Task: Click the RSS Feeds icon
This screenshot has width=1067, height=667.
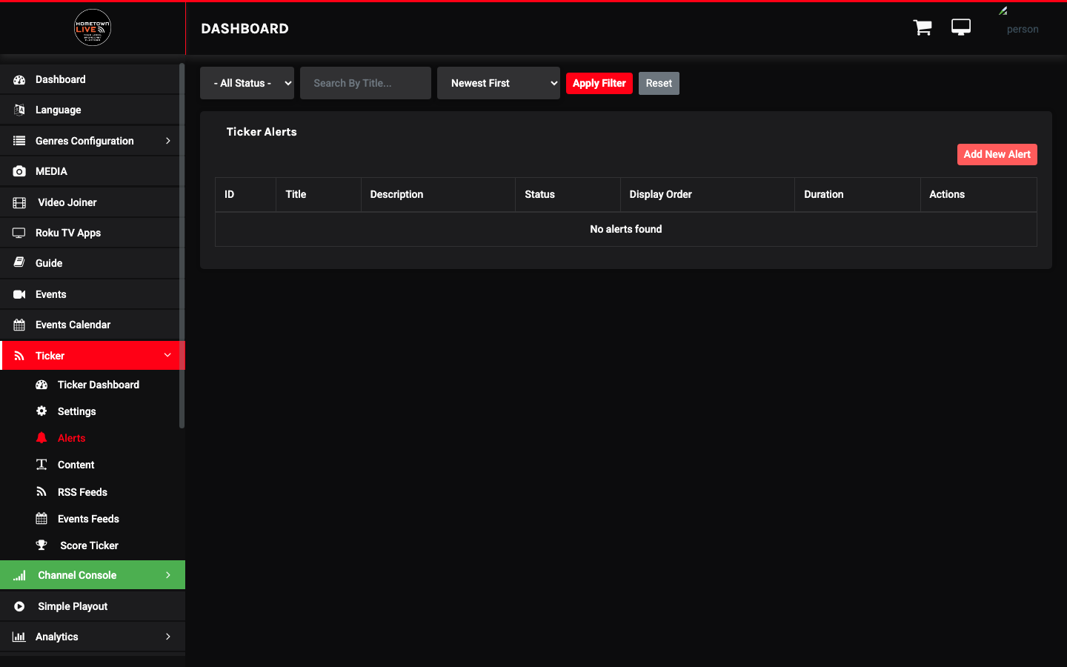Action: tap(41, 492)
